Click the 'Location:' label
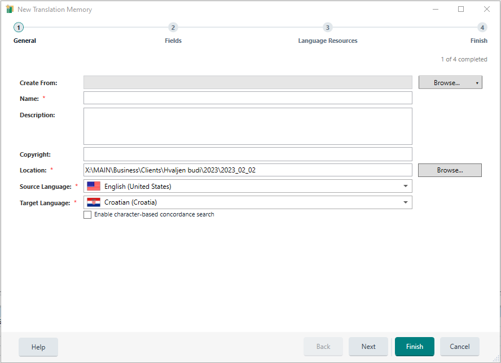 pos(33,170)
